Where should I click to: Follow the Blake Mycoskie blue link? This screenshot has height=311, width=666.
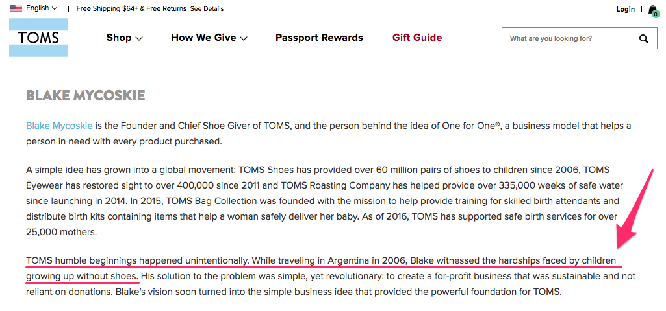60,126
